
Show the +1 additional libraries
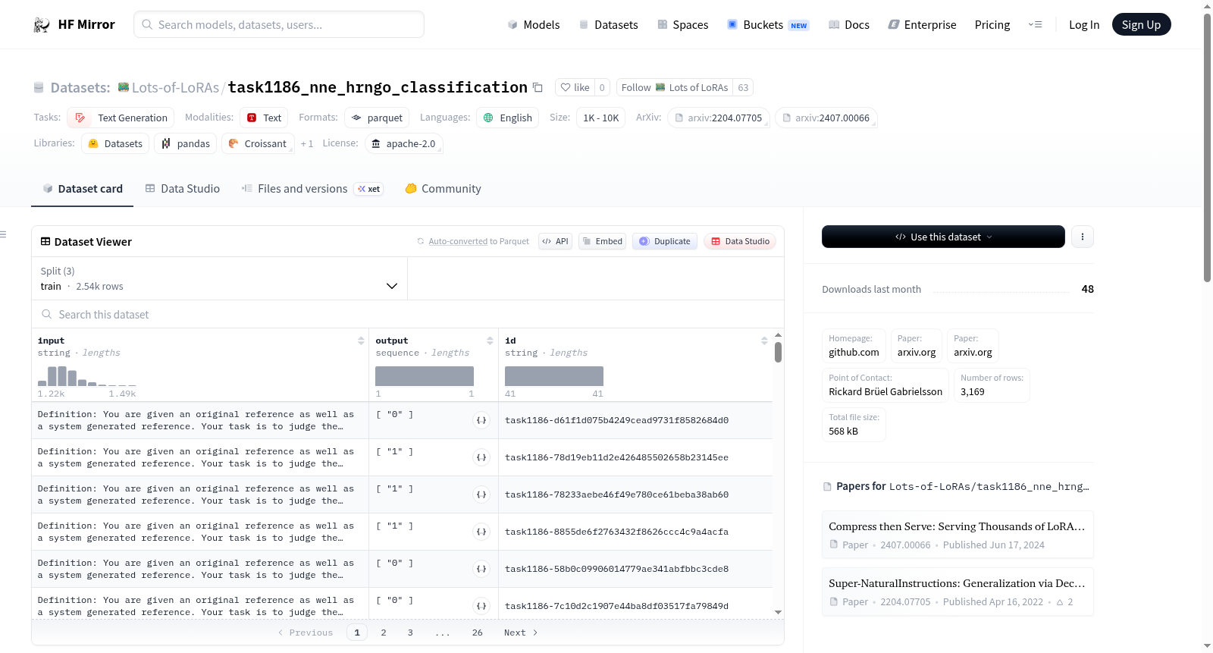[306, 143]
